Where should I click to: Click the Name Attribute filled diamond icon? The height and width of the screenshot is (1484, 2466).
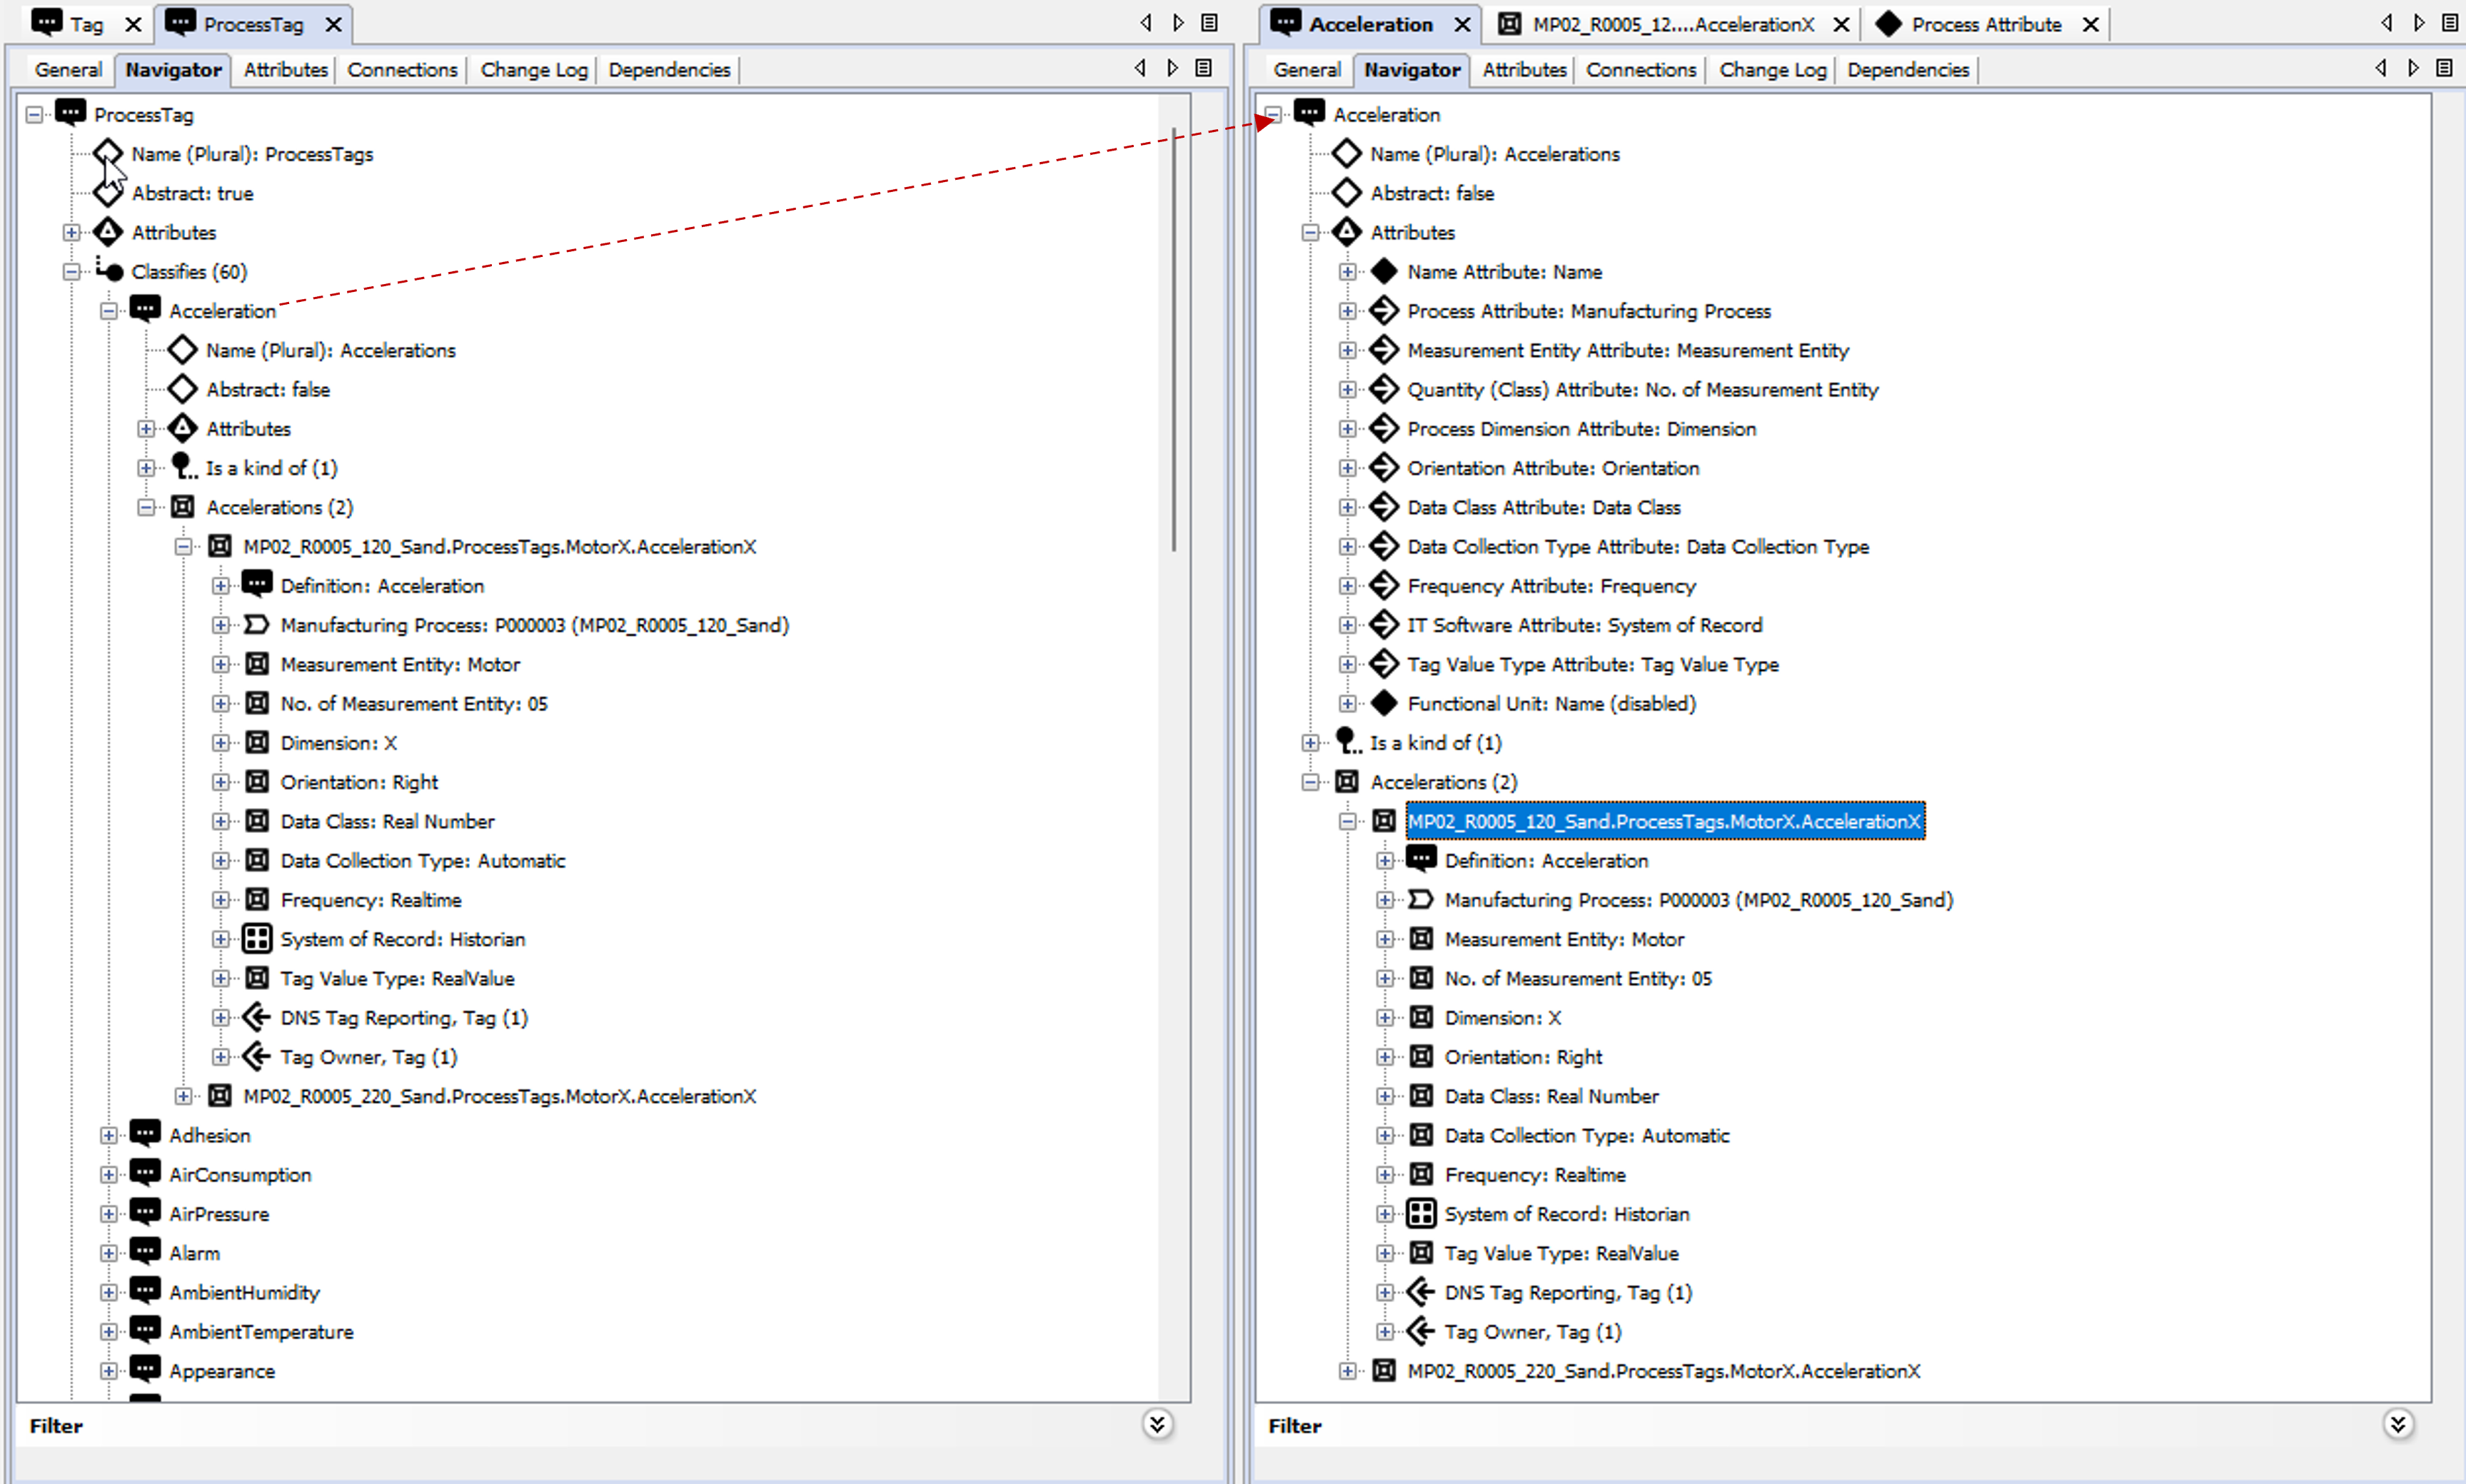pos(1384,271)
